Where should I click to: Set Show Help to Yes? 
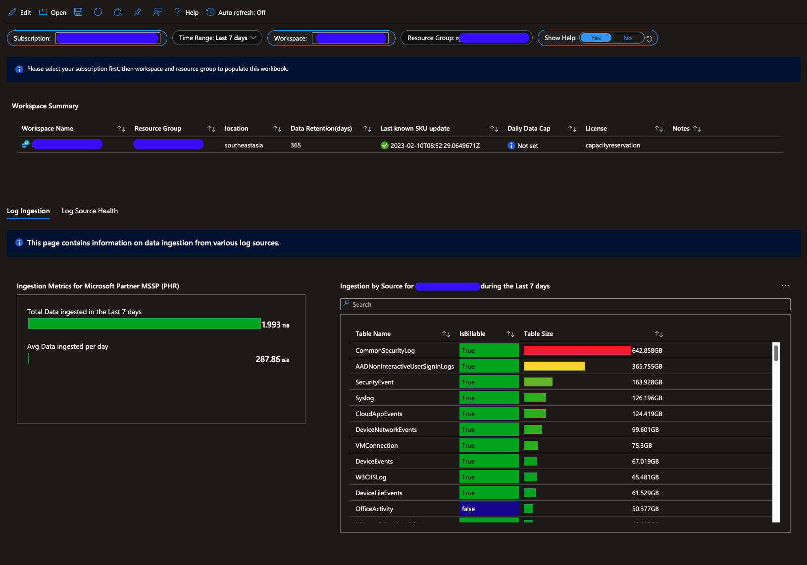click(x=596, y=38)
